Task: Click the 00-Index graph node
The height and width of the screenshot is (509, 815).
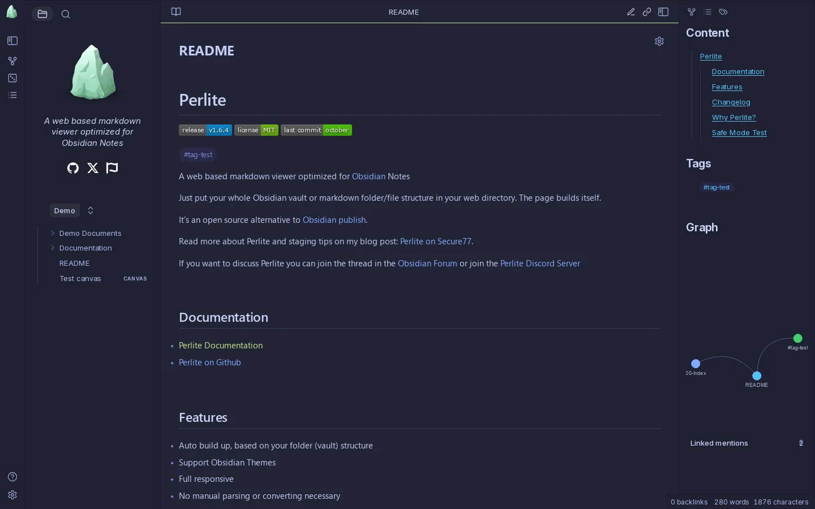Action: 696,364
